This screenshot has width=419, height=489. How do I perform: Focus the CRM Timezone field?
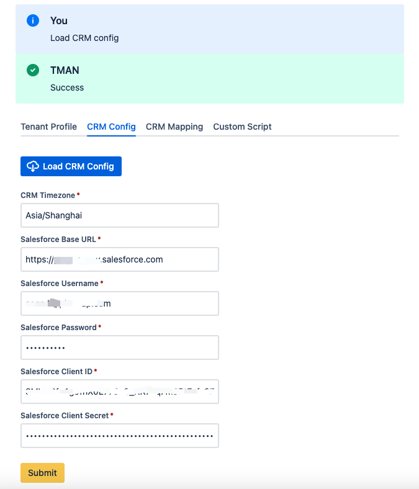pos(120,215)
